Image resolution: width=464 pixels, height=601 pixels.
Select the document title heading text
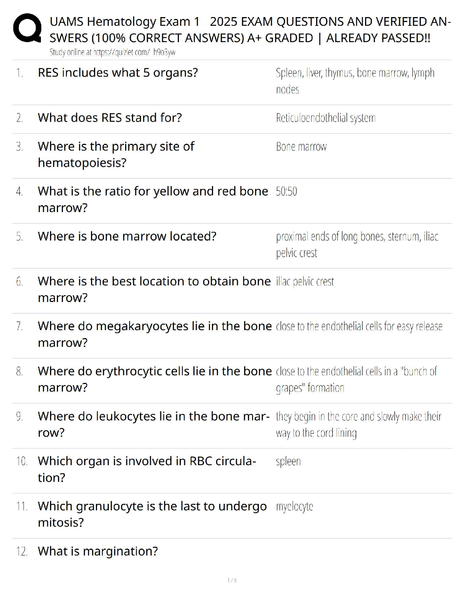coord(250,30)
